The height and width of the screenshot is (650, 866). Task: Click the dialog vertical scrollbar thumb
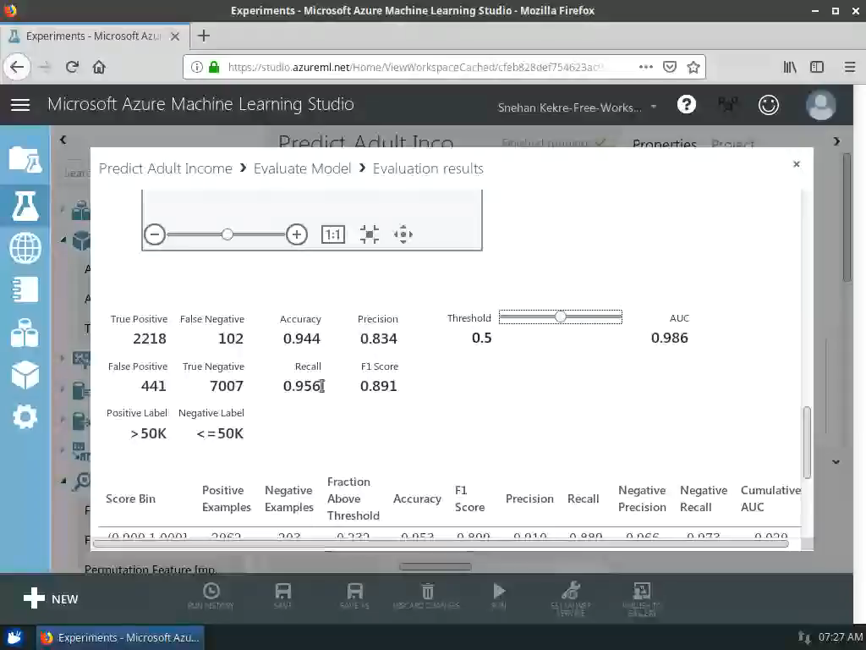click(x=807, y=442)
